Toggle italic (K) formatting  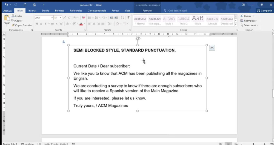[x=41, y=24]
